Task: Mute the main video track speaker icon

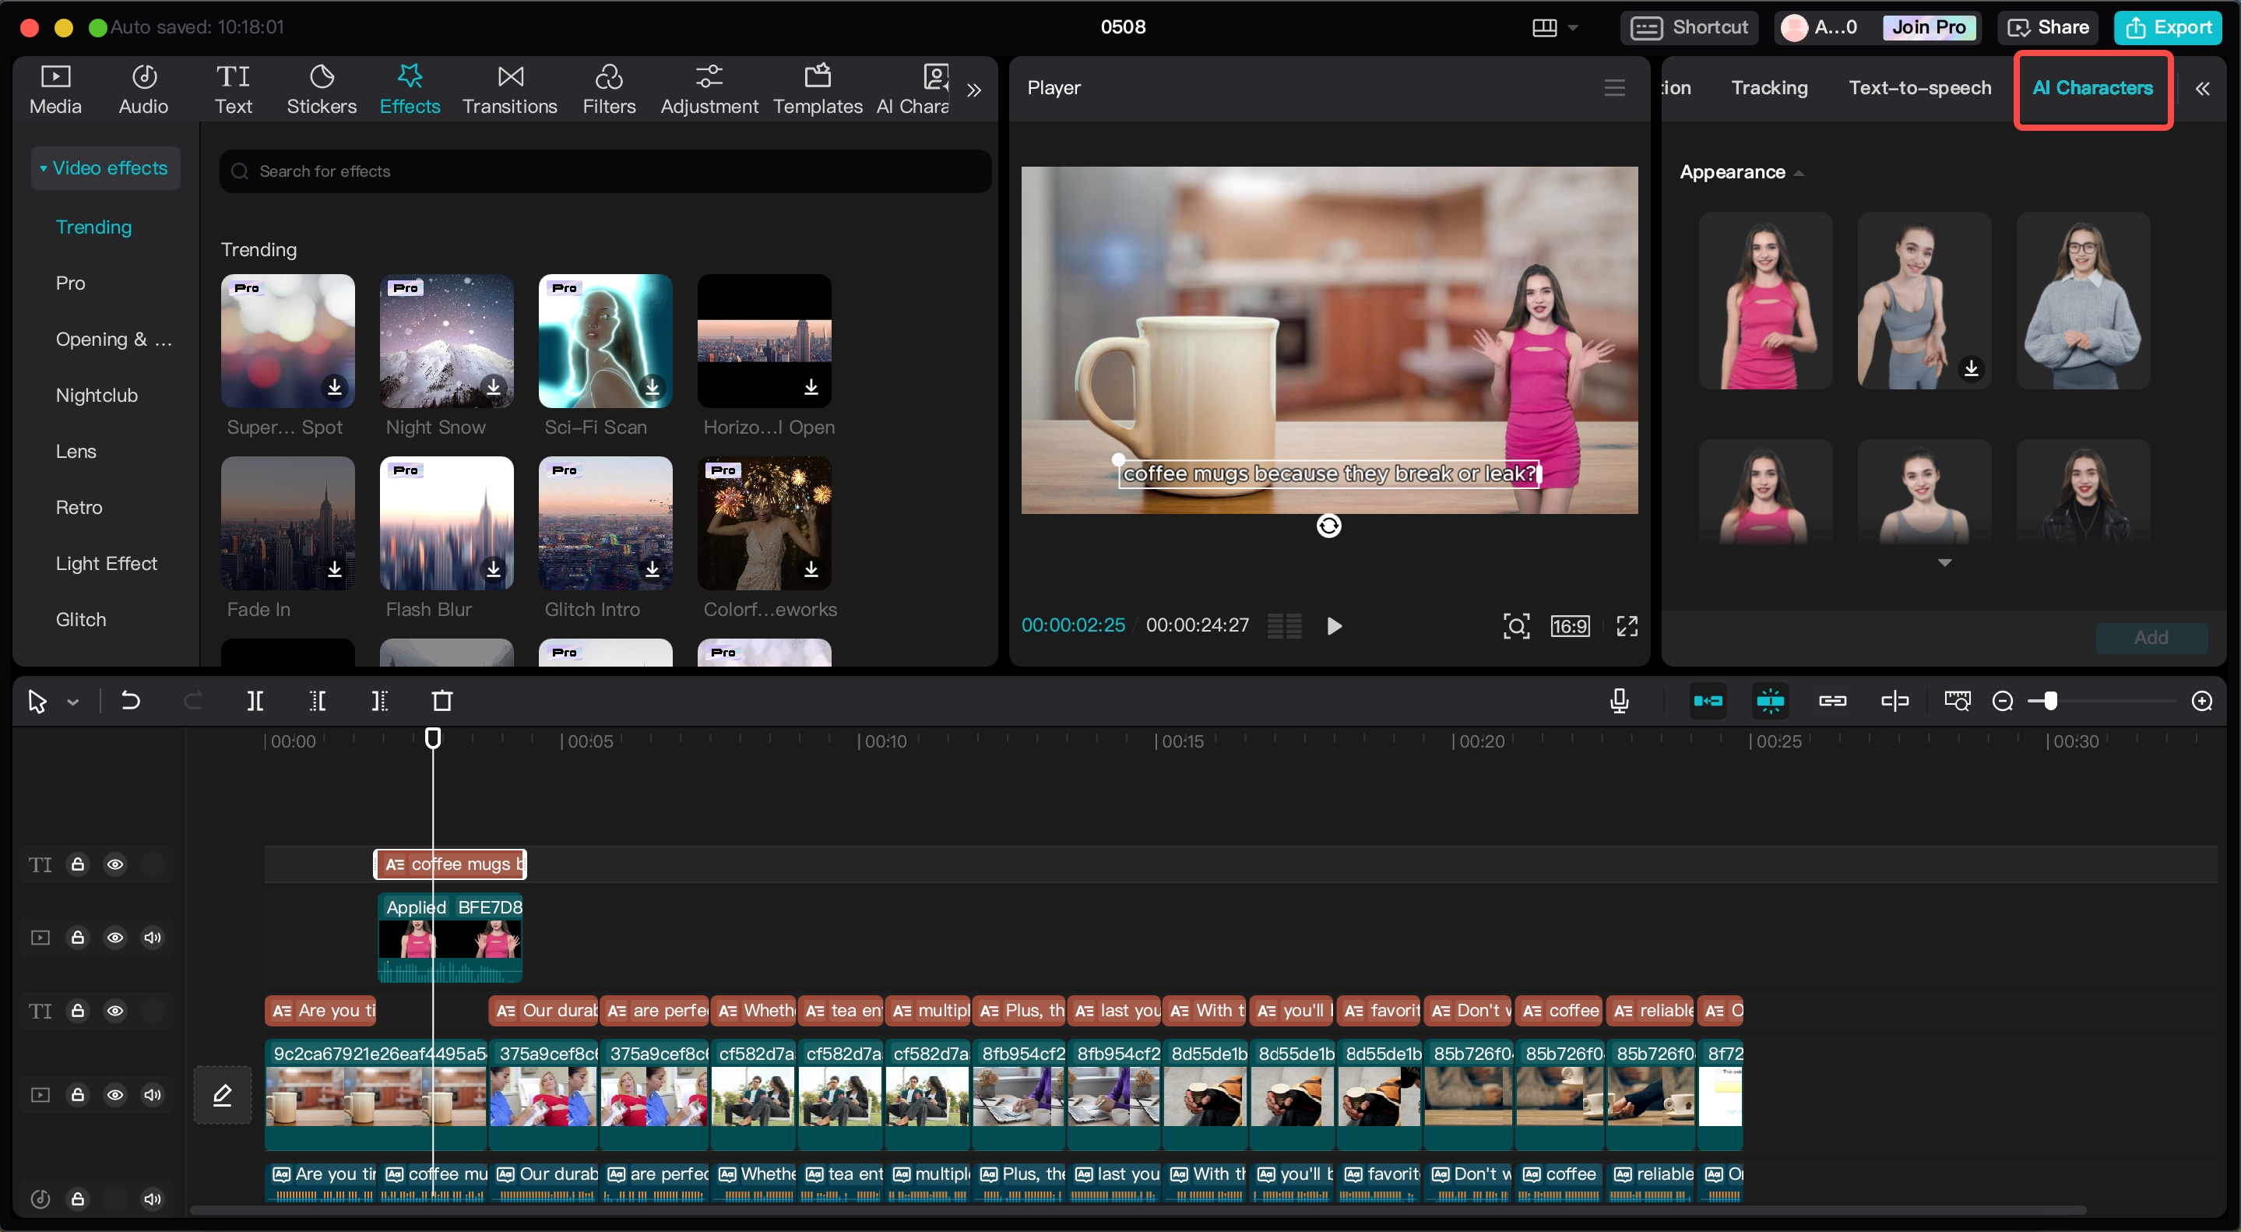Action: [153, 1096]
